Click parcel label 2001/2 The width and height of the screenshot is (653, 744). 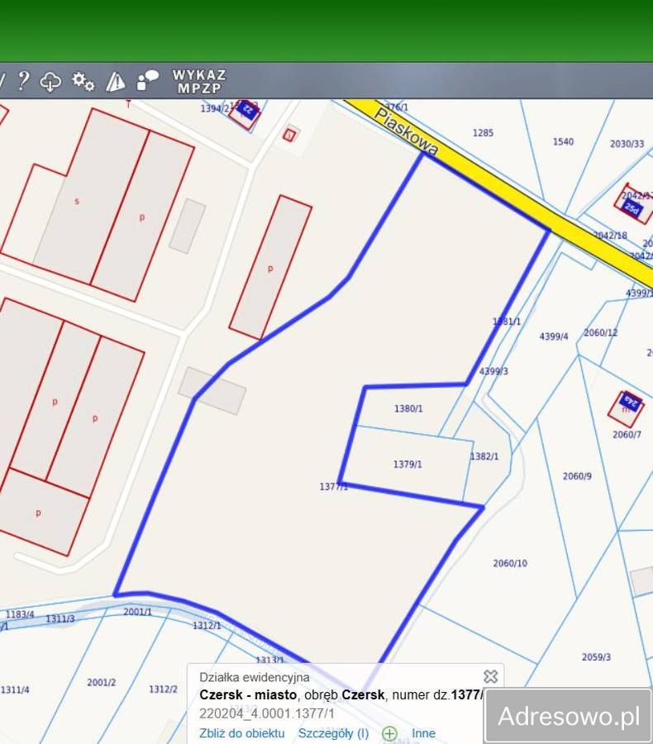(101, 682)
